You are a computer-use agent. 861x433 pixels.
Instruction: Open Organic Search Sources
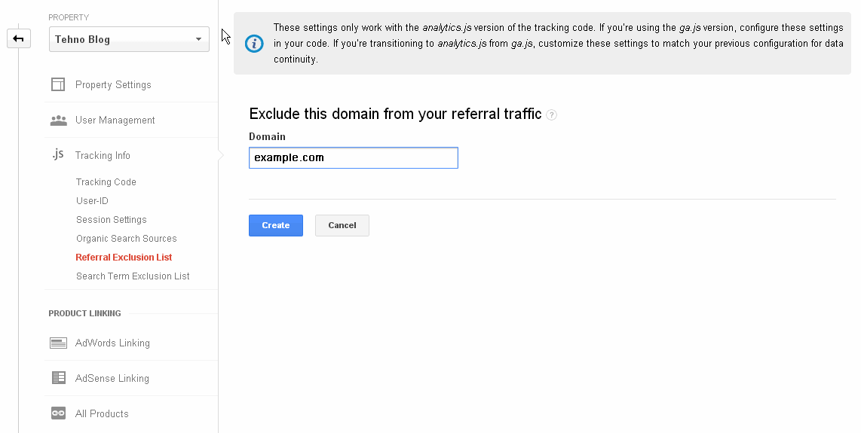click(127, 239)
